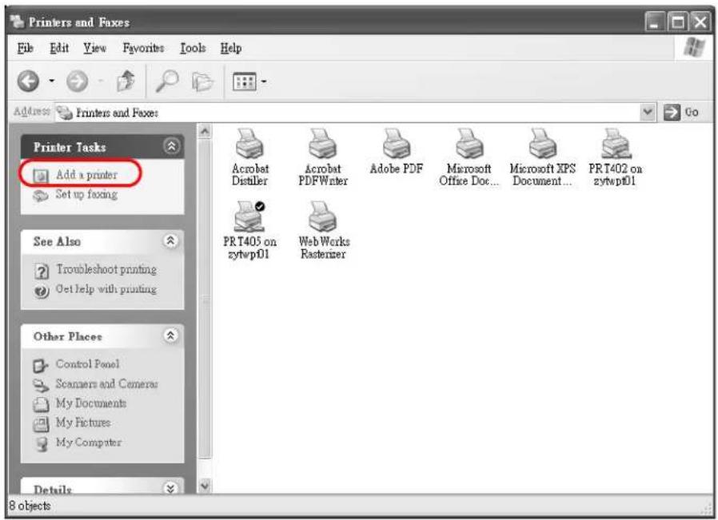The image size is (718, 520).
Task: Go up one folder level
Action: (x=126, y=81)
